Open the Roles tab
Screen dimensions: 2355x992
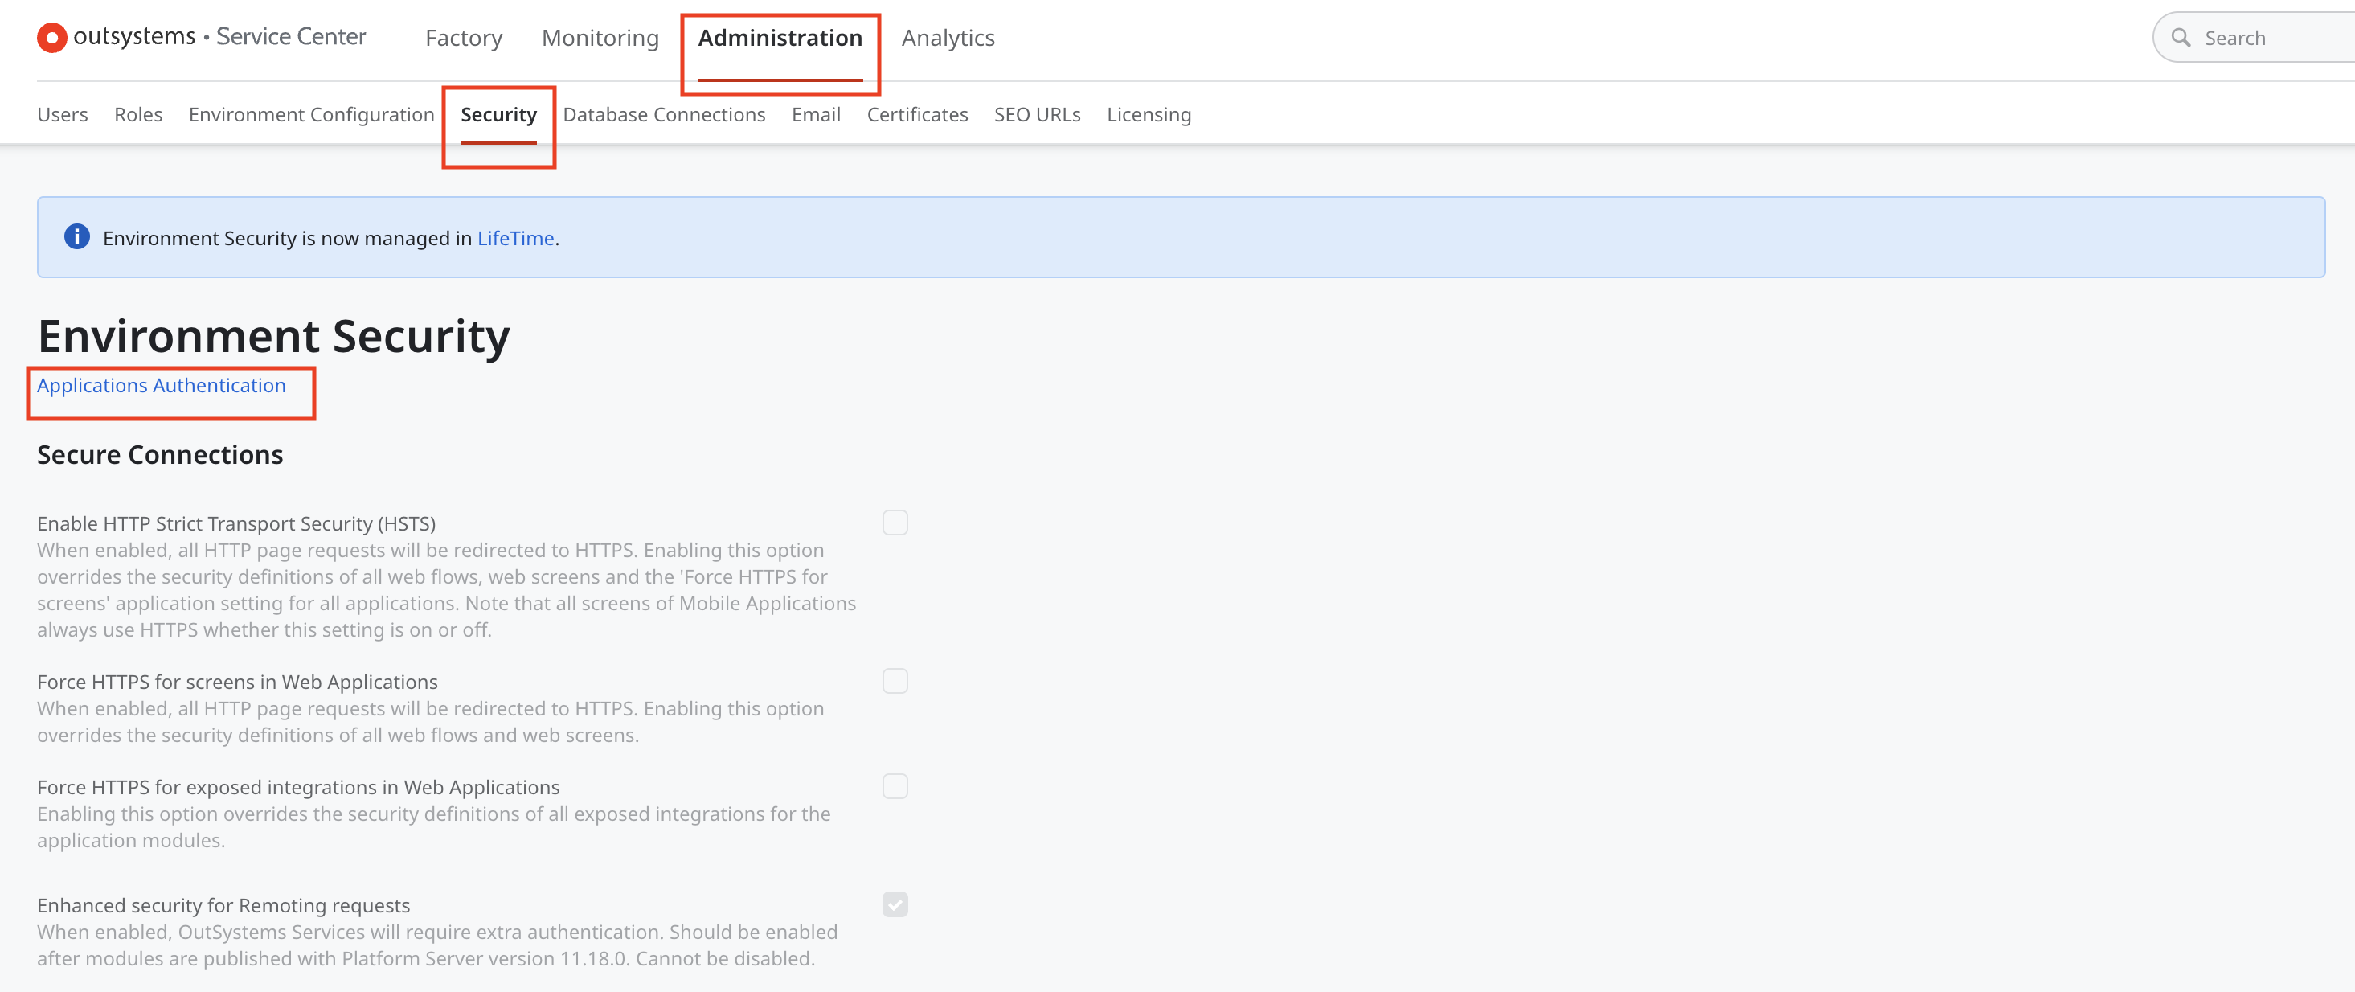click(x=138, y=114)
